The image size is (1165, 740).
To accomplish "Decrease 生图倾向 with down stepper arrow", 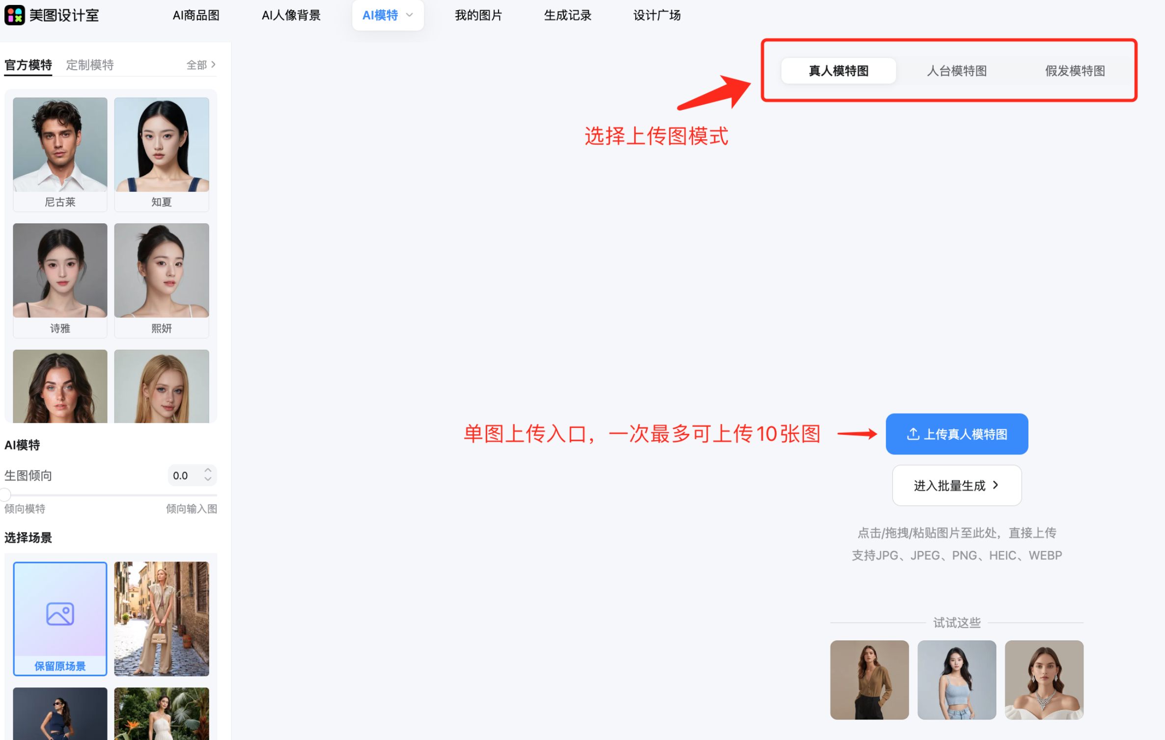I will [x=208, y=479].
